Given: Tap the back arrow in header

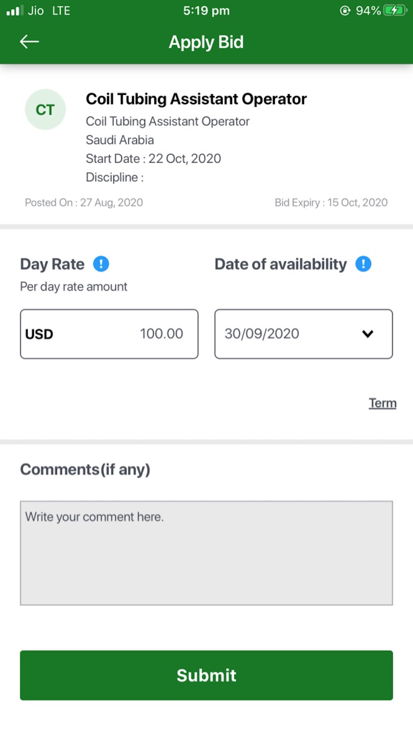Looking at the screenshot, I should [x=29, y=42].
